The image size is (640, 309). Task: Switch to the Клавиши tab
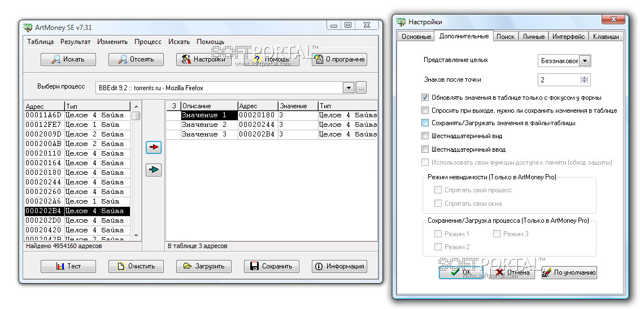tap(606, 37)
